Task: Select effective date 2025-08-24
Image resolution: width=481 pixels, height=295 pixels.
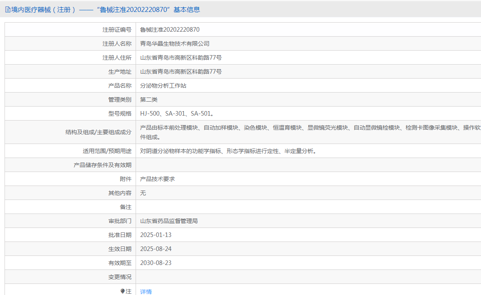Action: click(x=156, y=249)
